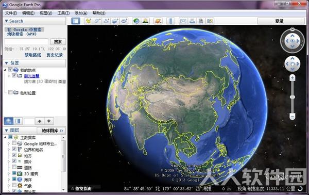Image resolution: width=309 pixels, height=195 pixels.
Task: Enable the 临时位置 checkbox
Action: (10, 92)
